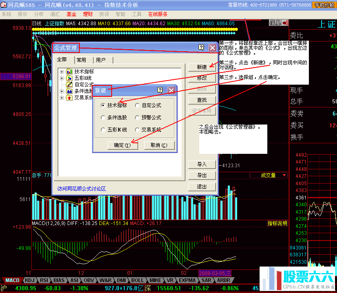The image size is (337, 293).
Task: Open the 基金 menu
Action: pos(71,14)
